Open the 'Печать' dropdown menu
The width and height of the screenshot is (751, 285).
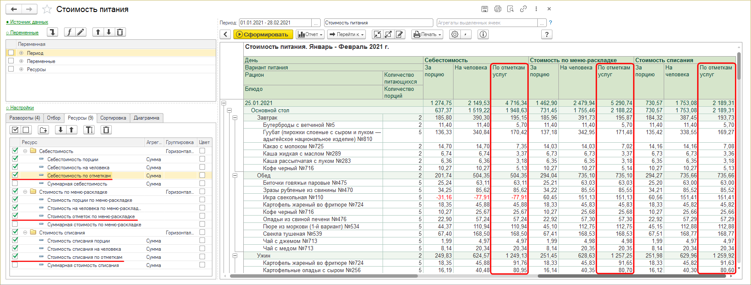click(427, 34)
